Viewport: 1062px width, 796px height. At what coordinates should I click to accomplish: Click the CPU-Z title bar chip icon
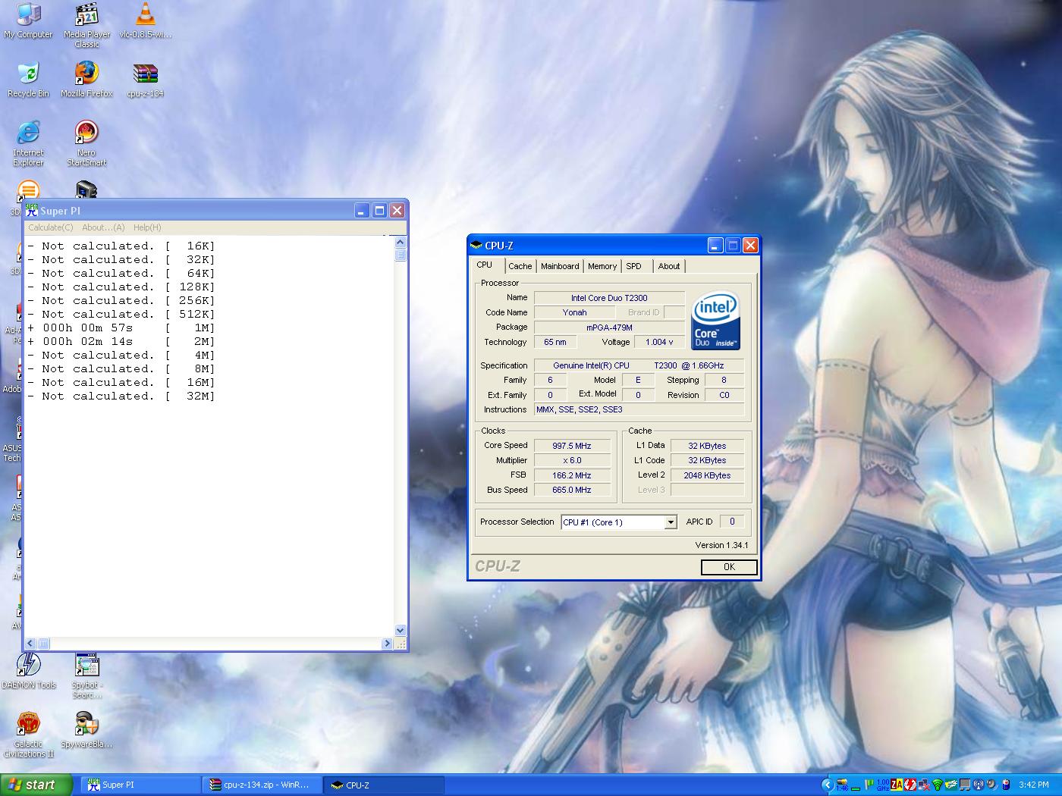pos(476,245)
